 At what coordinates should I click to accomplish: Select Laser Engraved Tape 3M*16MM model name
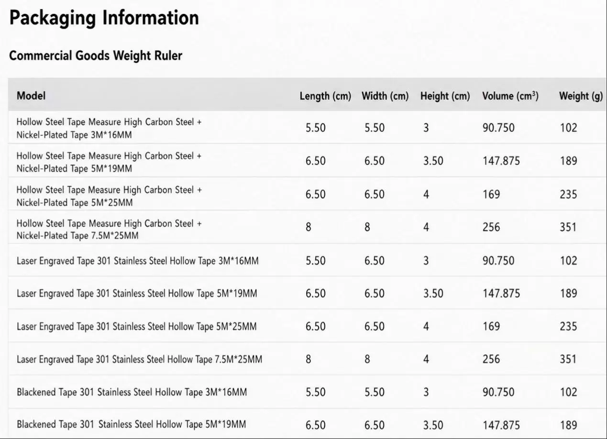point(138,261)
